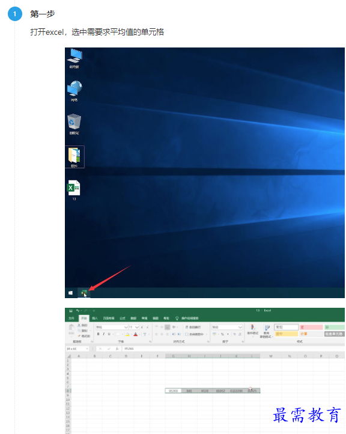Toggle Merge and Center
The height and width of the screenshot is (434, 346).
coord(196,334)
